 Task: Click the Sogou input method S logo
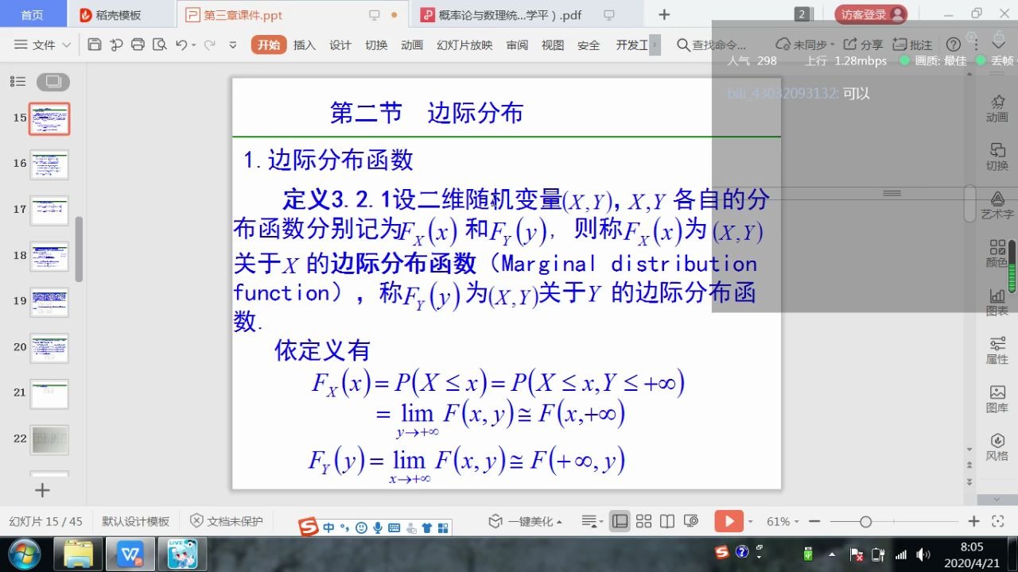point(309,528)
